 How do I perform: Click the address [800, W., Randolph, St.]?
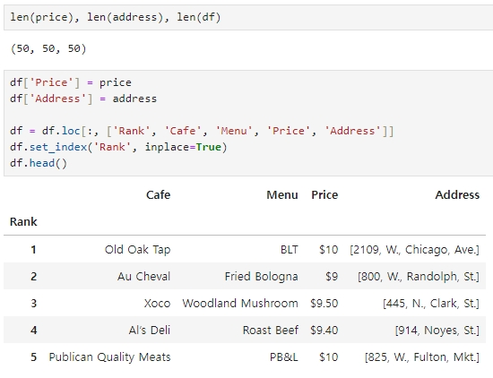[419, 277]
